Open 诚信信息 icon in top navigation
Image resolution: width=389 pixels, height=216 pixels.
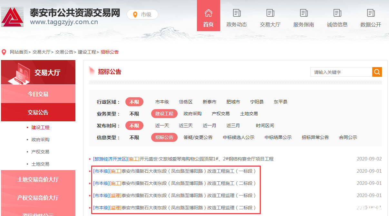pos(337,13)
